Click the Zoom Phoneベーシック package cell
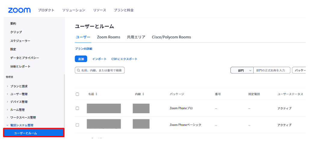Viewport: 315px width, 142px height. pos(185,125)
